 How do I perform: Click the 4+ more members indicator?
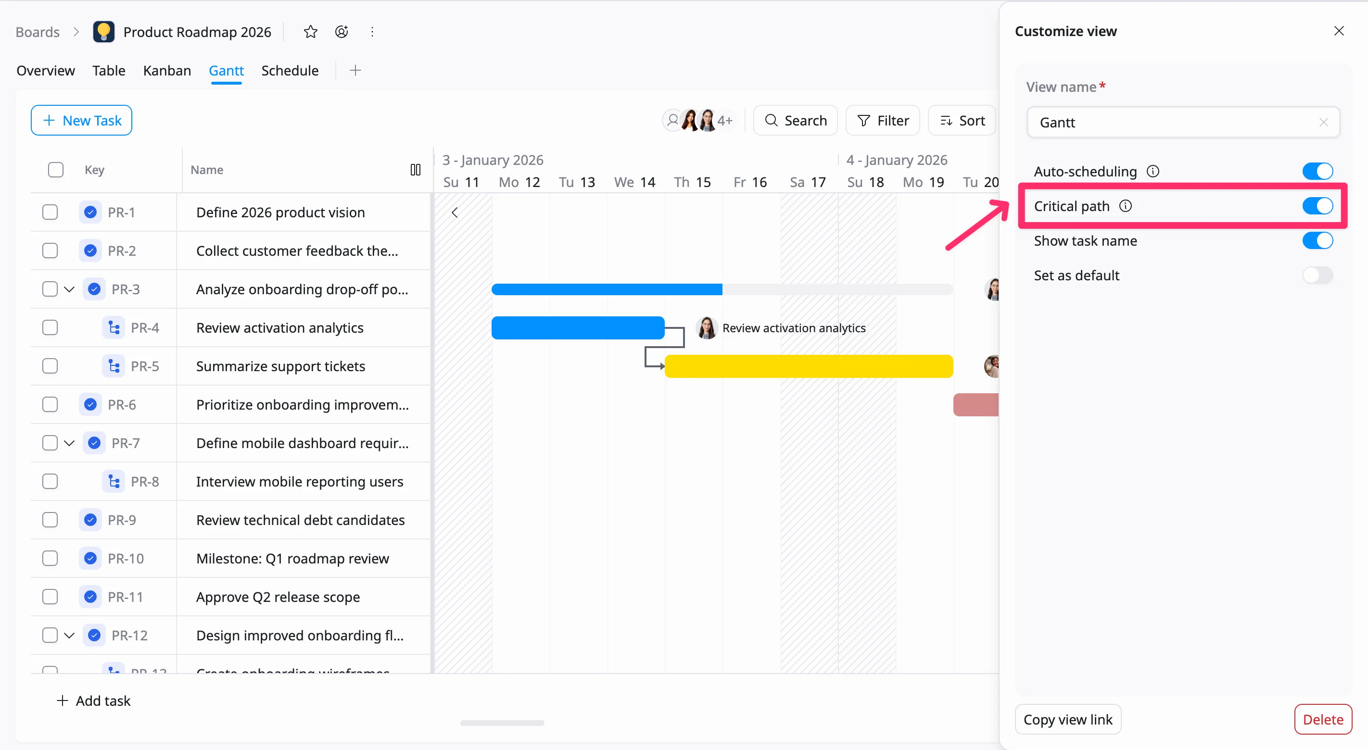tap(724, 121)
